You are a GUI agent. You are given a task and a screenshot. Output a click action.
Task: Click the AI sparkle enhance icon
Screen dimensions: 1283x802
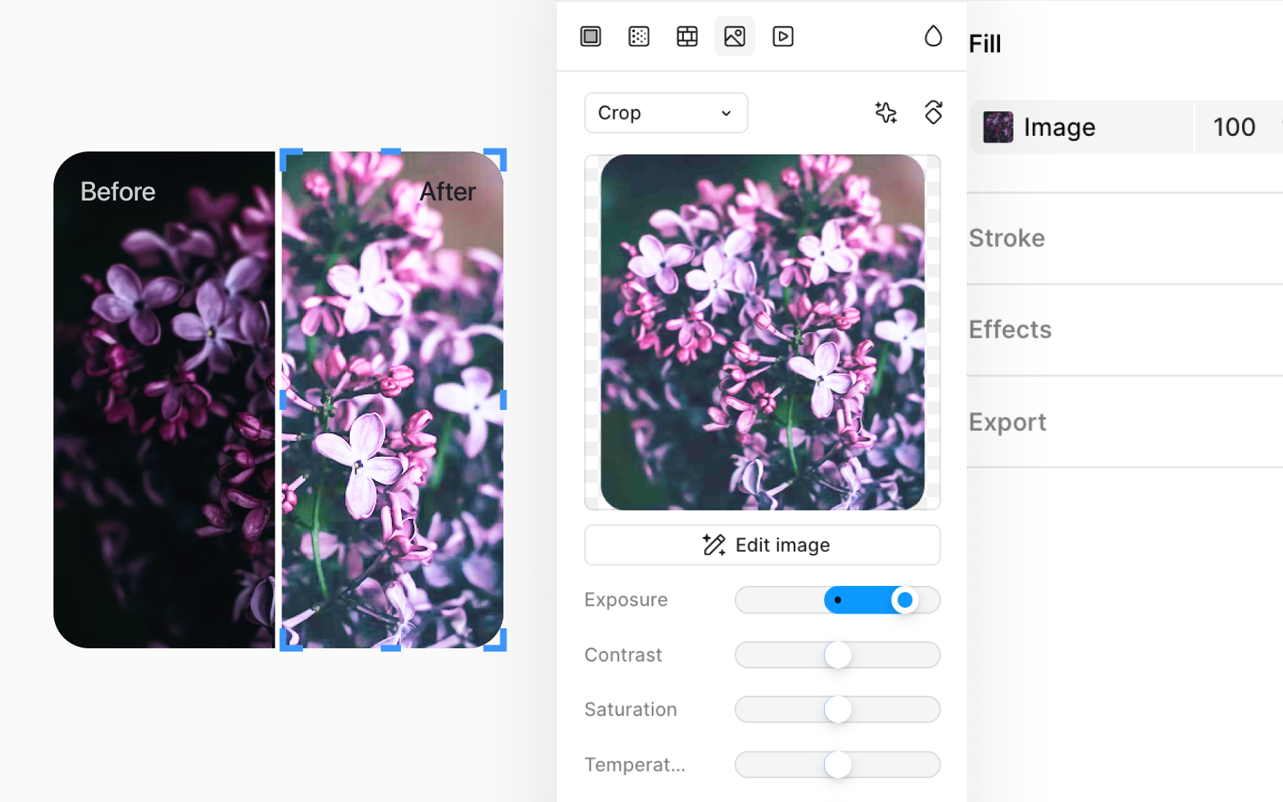pos(886,112)
